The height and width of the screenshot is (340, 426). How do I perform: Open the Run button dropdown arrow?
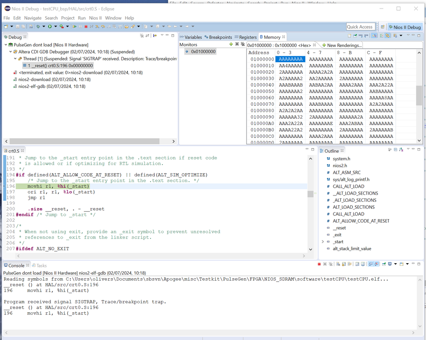[55, 26]
